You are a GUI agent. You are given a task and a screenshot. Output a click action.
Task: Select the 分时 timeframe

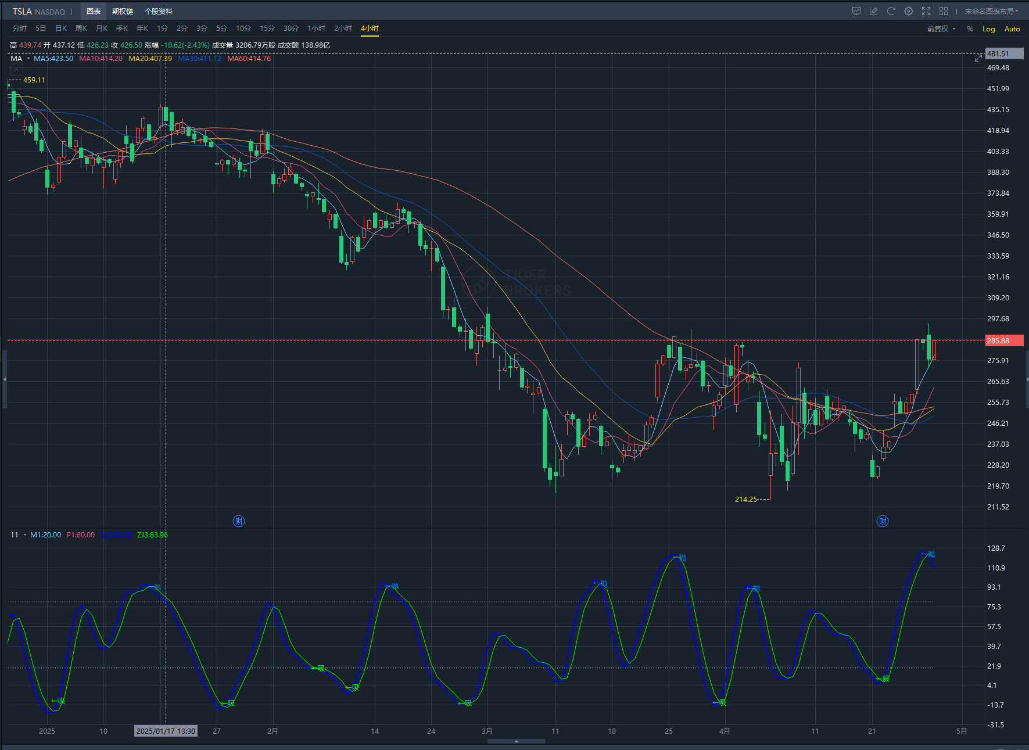pos(20,28)
